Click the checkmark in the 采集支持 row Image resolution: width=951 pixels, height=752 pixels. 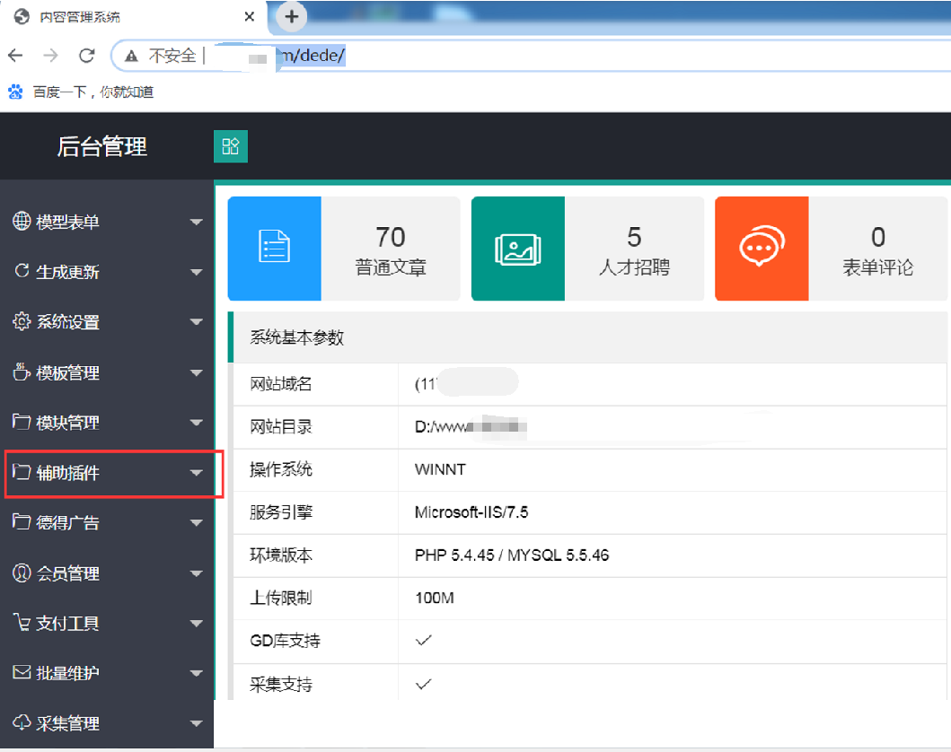coord(423,684)
